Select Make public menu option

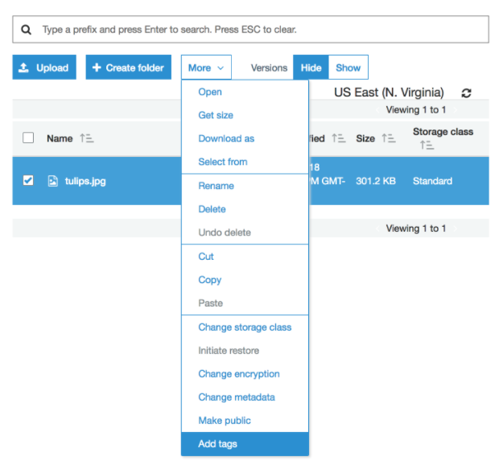225,421
